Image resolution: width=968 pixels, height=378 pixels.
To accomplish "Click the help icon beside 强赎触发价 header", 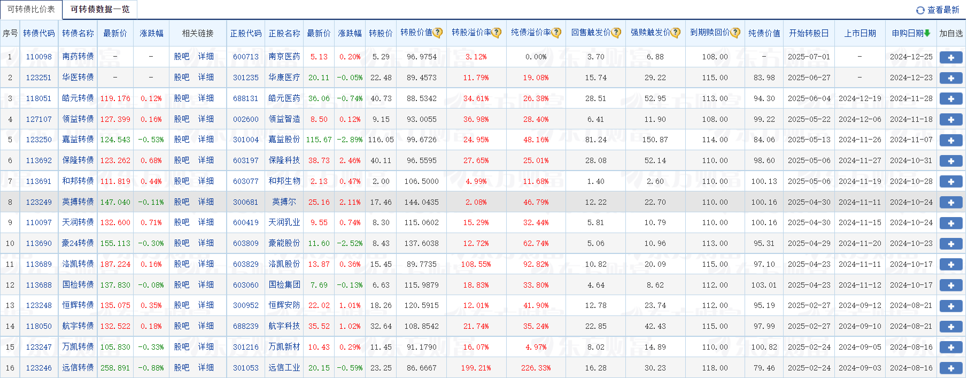I will click(676, 33).
